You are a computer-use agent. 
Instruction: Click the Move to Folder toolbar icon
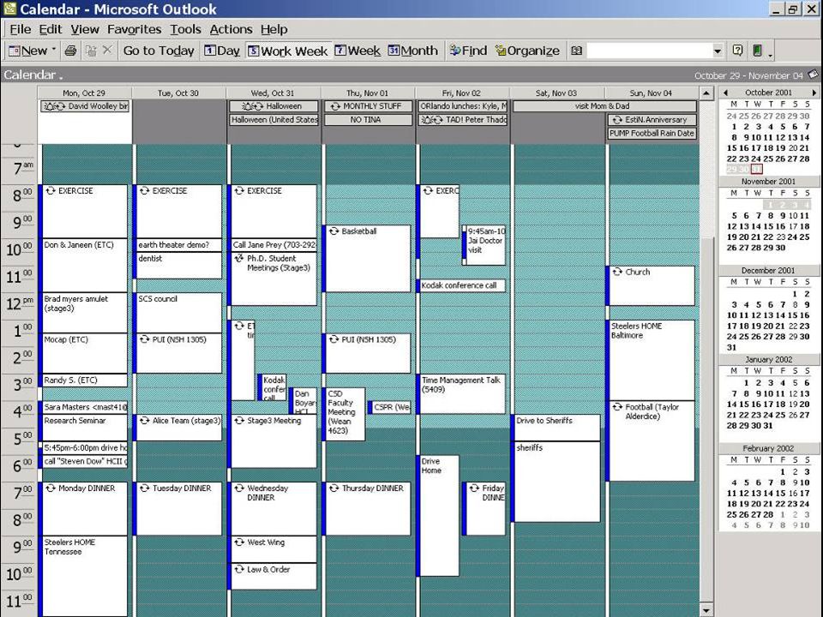tap(91, 51)
